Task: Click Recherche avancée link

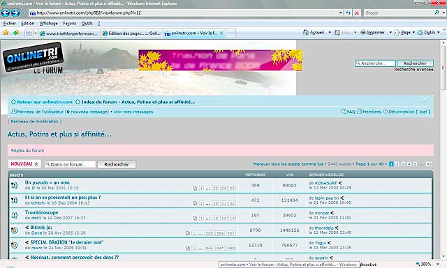Action: (x=413, y=70)
